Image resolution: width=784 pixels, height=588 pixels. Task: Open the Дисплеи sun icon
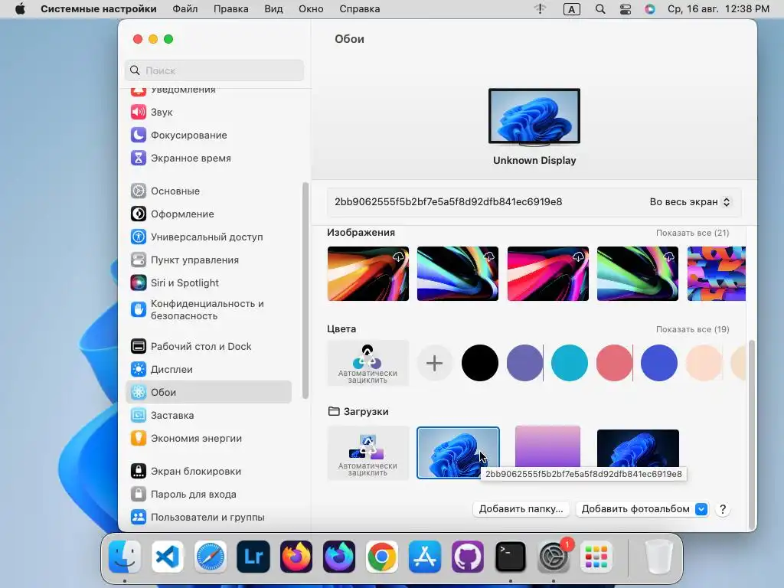click(x=139, y=369)
